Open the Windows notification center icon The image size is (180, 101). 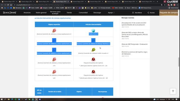(x=176, y=99)
